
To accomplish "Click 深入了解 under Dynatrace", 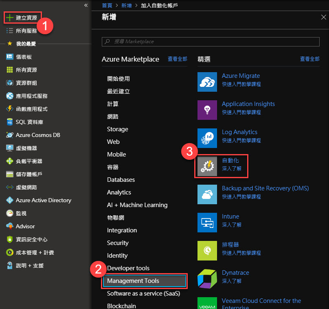I will tap(232, 281).
